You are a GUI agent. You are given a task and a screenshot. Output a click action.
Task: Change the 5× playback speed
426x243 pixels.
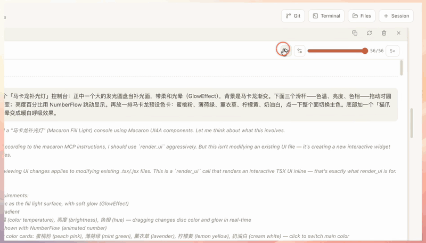point(392,51)
